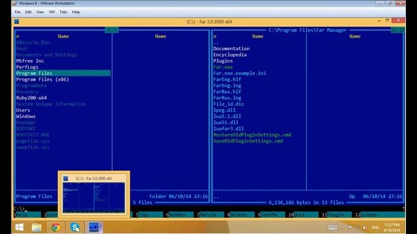
Task: Select the Program Files (x86) folder
Action: click(x=42, y=79)
